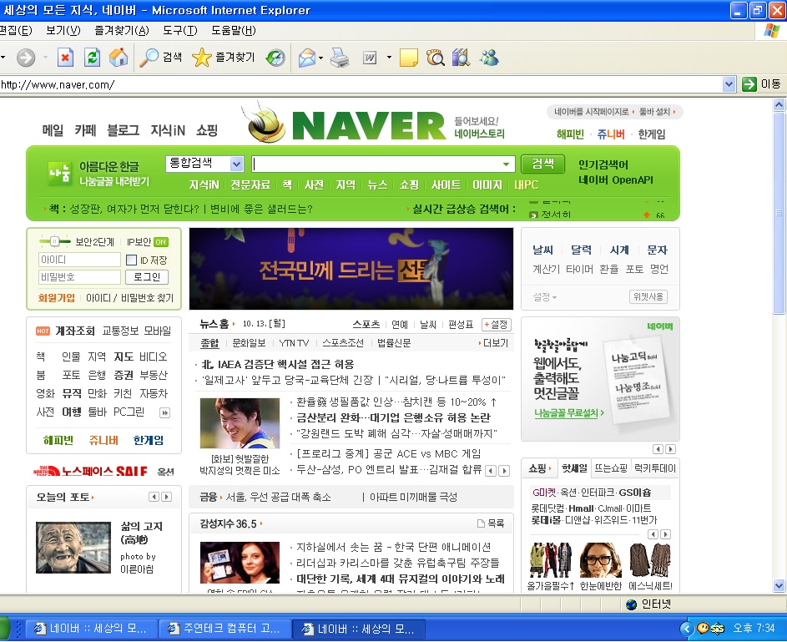Click the Research magnifier toolbar icon
Viewport: 787px width, 642px height.
(x=435, y=58)
